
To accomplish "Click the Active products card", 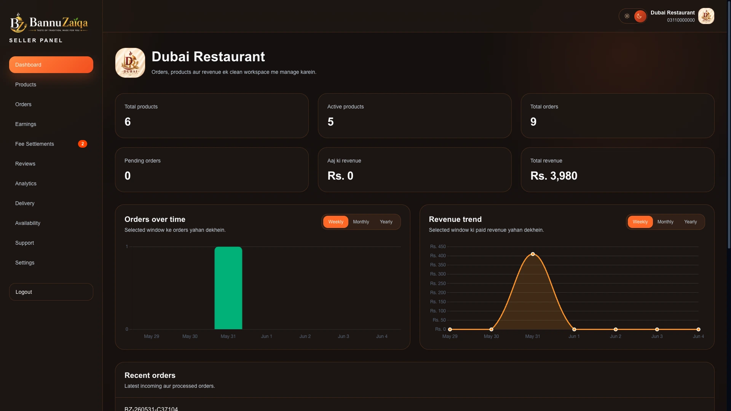I will [x=415, y=116].
